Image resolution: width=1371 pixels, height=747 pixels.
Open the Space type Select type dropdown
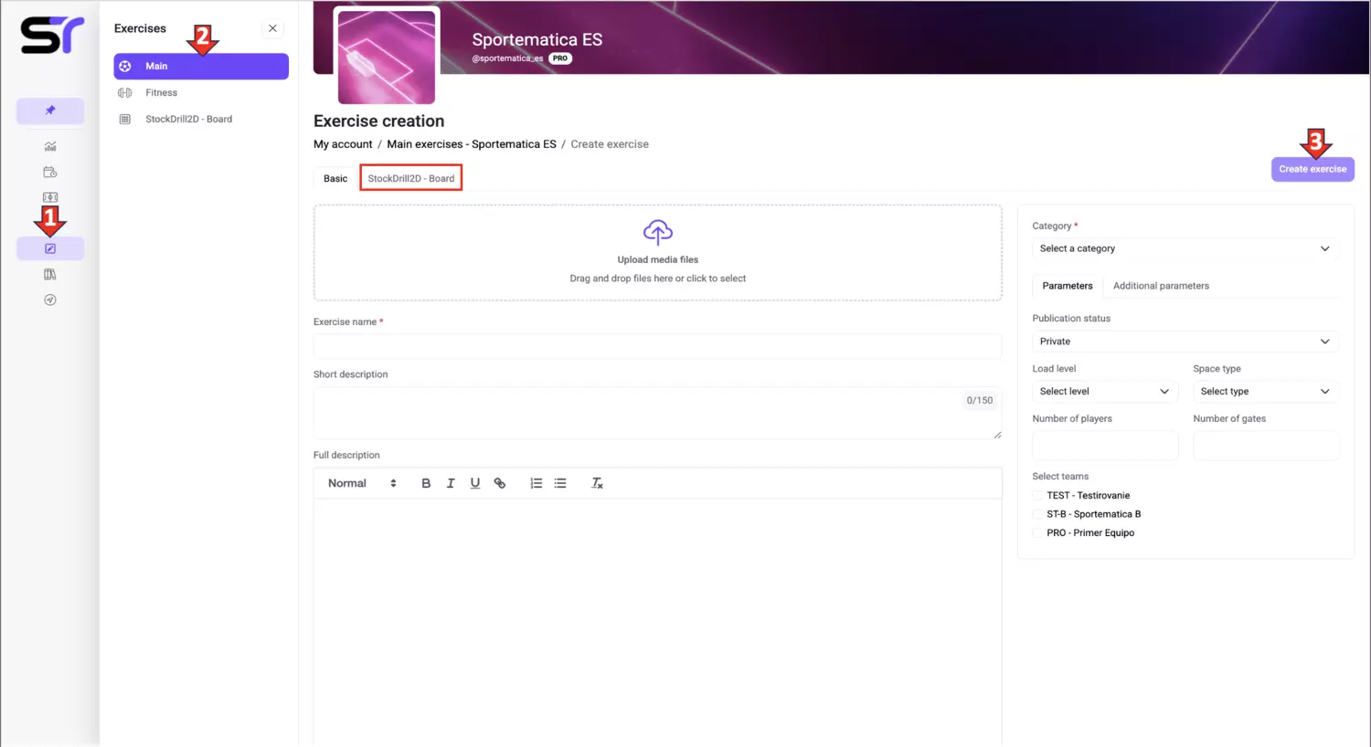(1266, 392)
